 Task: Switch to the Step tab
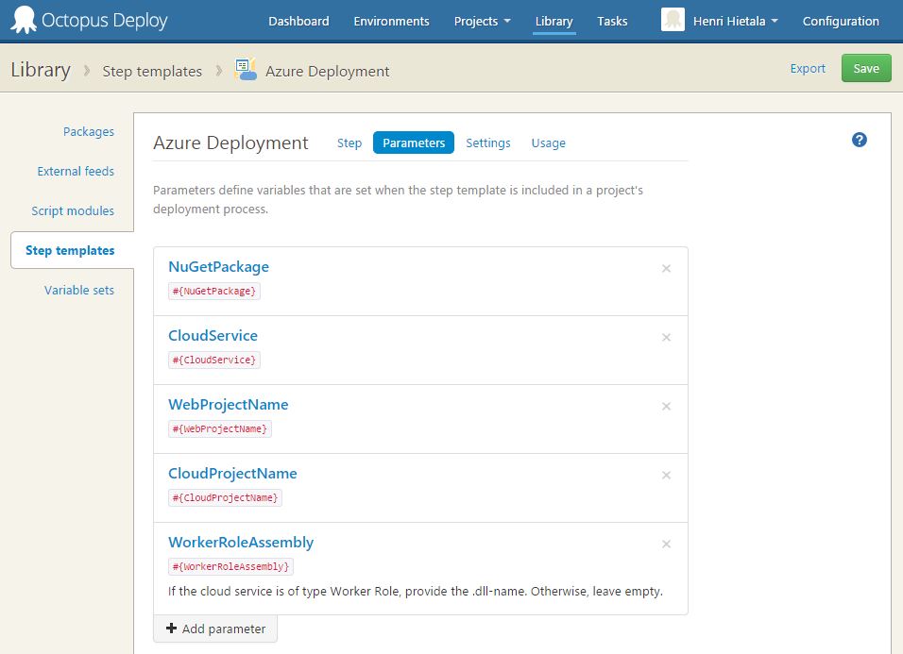(x=349, y=143)
